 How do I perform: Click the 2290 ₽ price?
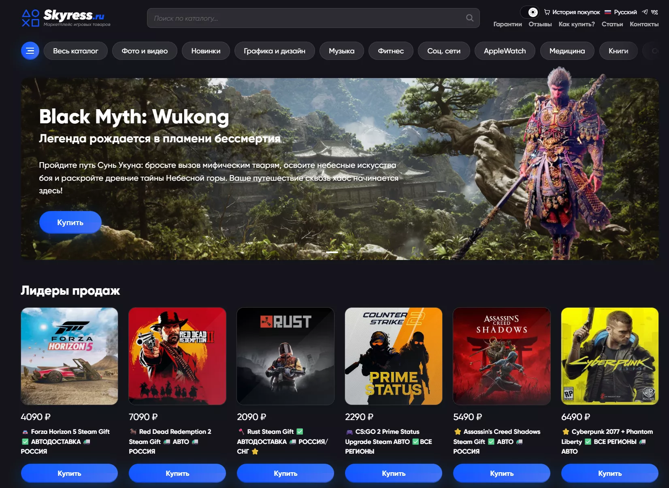click(x=359, y=417)
